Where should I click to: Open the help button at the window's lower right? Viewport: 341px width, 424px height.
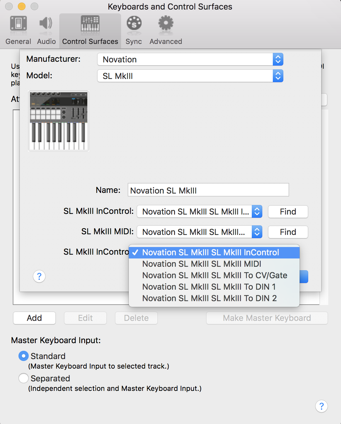point(322,406)
